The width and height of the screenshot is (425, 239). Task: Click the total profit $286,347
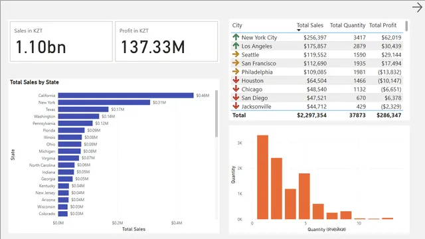(389, 115)
